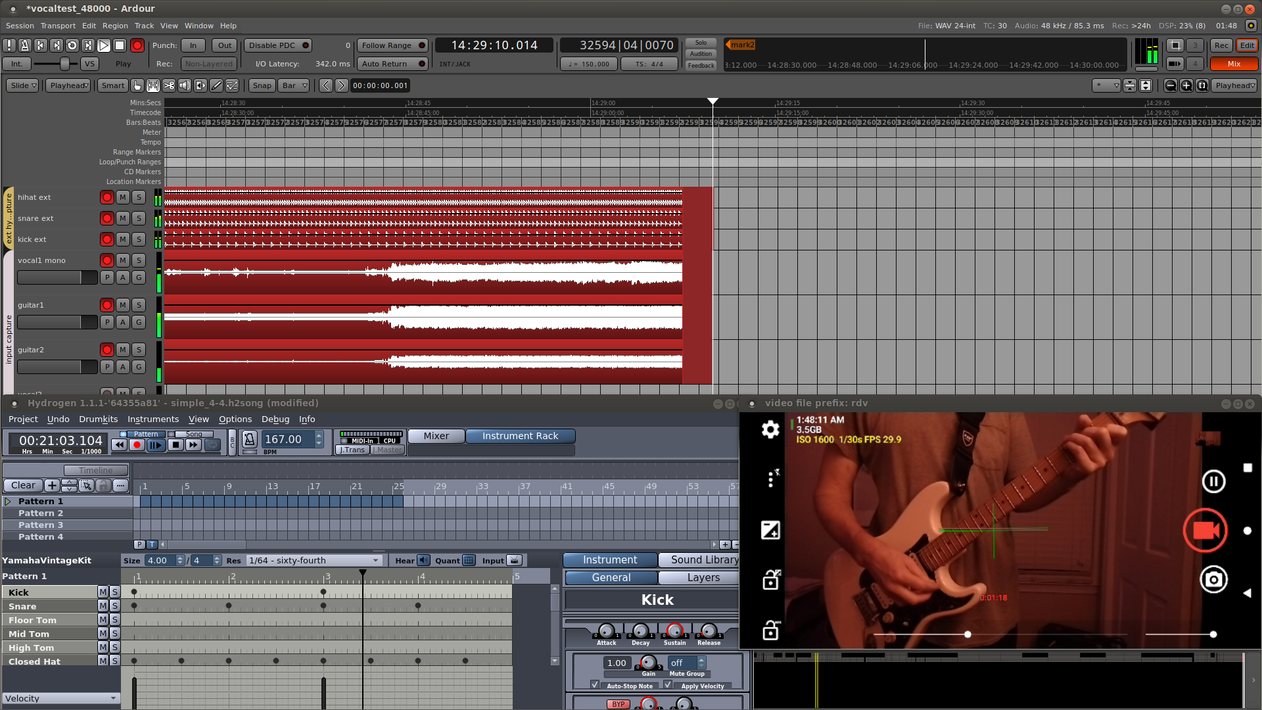
Task: Open the 1/64 sixty-fourth resolution dropdown
Action: 314,560
